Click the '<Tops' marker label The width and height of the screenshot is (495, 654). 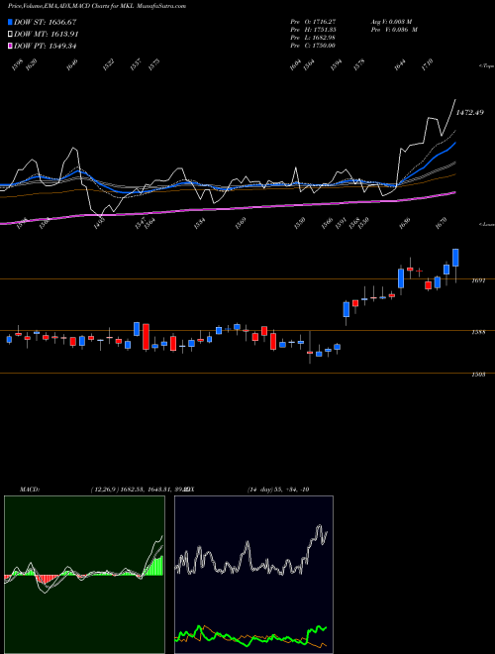coord(487,66)
